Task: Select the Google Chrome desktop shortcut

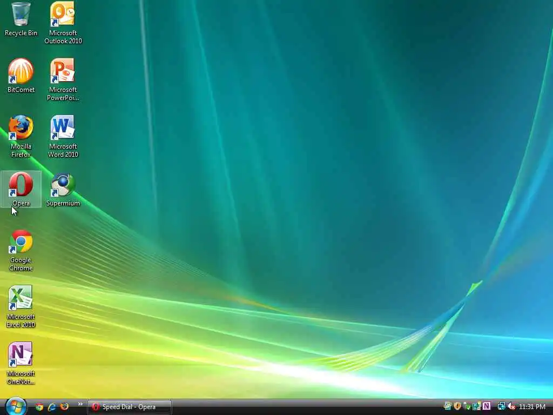Action: click(21, 250)
